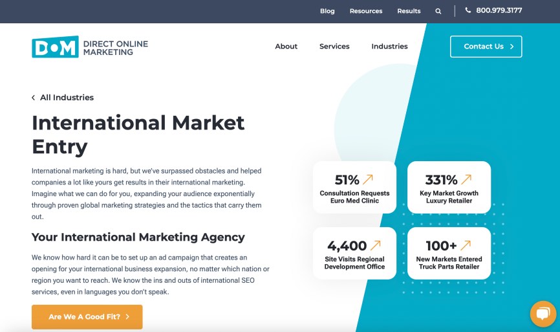Click the arrow next to 4,400

click(375, 245)
